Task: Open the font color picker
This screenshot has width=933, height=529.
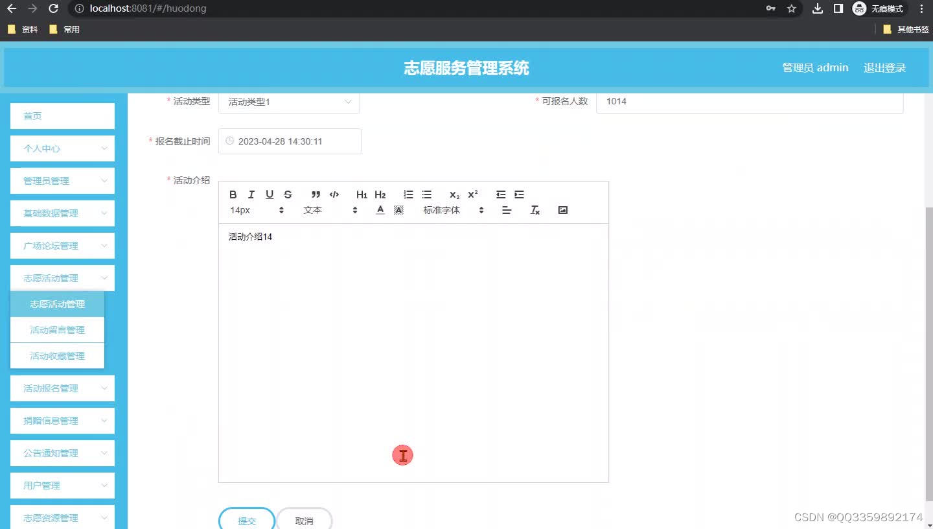Action: tap(380, 210)
